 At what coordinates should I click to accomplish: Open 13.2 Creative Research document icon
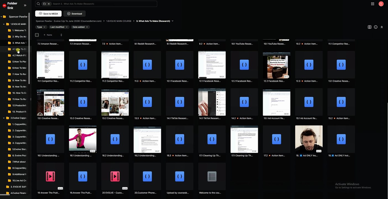[83, 102]
